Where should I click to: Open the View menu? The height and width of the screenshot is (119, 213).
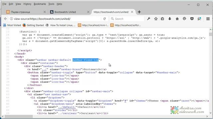[x=18, y=4]
